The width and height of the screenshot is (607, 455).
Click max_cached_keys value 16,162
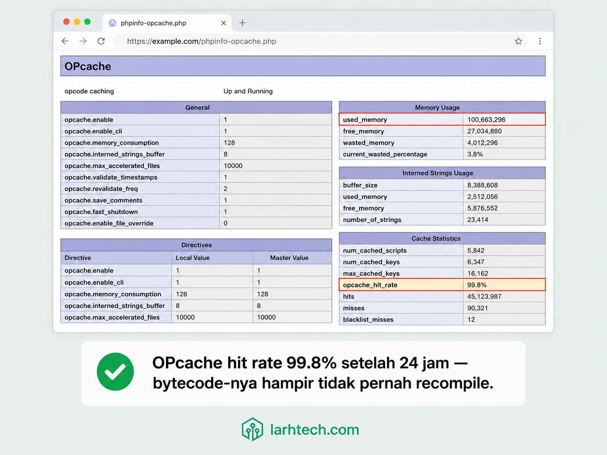pyautogui.click(x=477, y=274)
